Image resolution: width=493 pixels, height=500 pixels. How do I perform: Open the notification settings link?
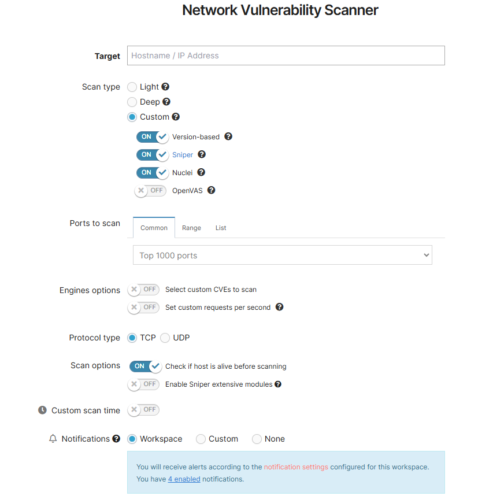point(295,466)
